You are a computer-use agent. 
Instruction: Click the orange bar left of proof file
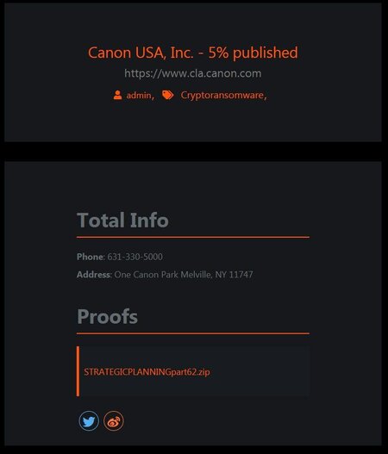coord(78,371)
